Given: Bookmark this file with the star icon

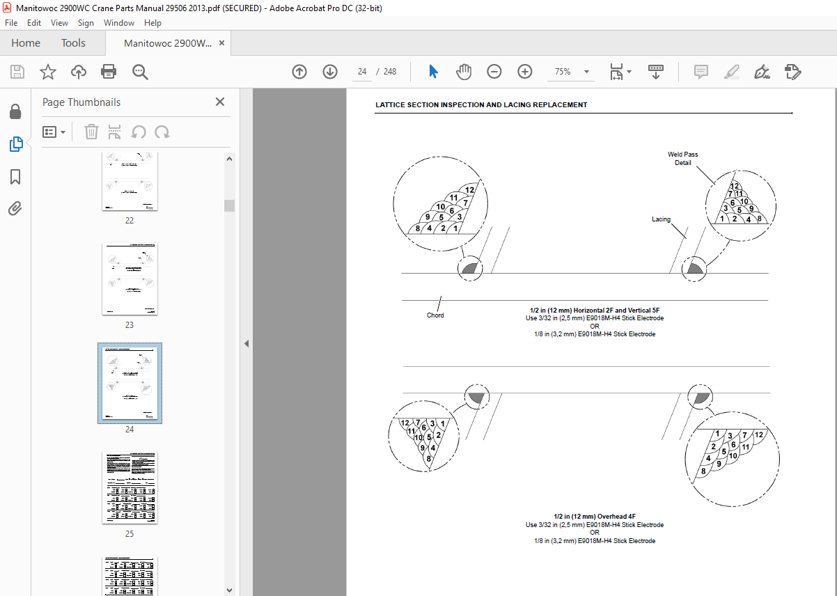Looking at the screenshot, I should click(x=47, y=72).
